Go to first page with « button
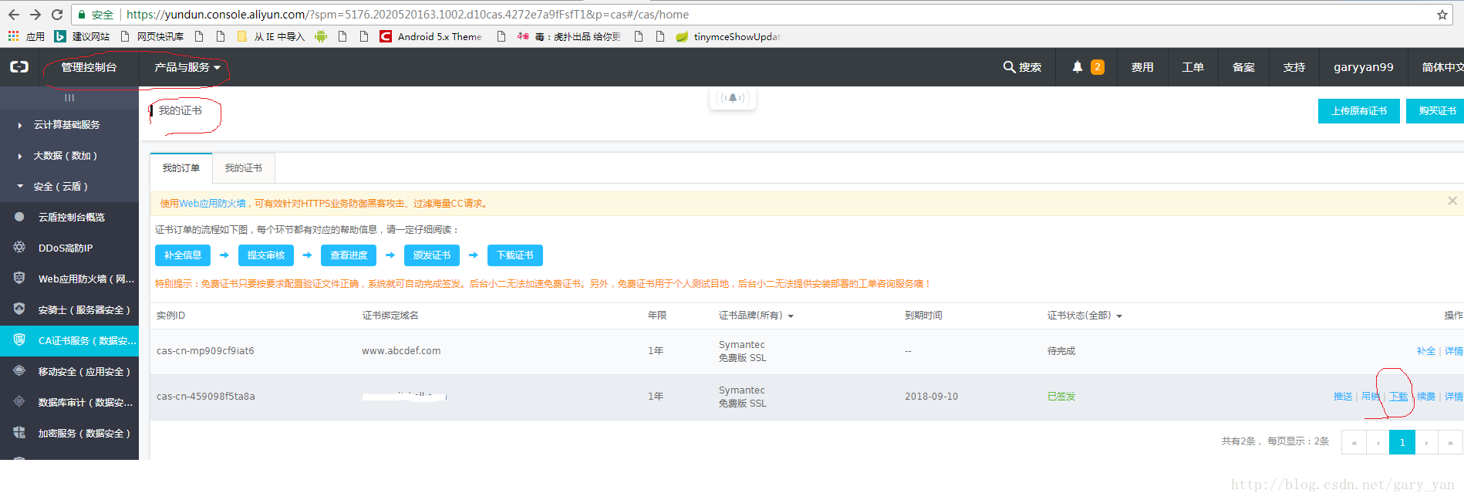The width and height of the screenshot is (1464, 500). pyautogui.click(x=1354, y=443)
